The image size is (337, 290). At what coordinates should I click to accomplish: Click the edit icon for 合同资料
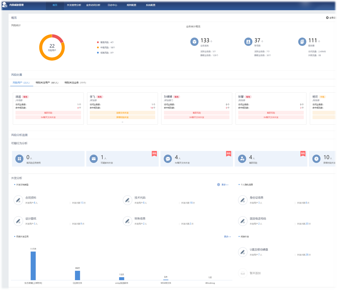point(18,200)
